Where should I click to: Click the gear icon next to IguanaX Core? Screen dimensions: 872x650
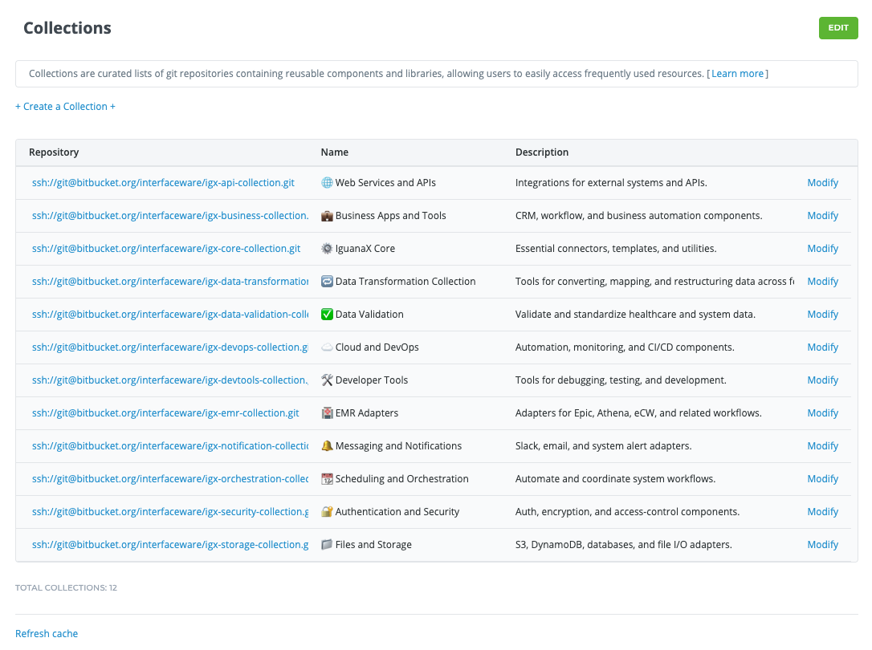click(327, 249)
